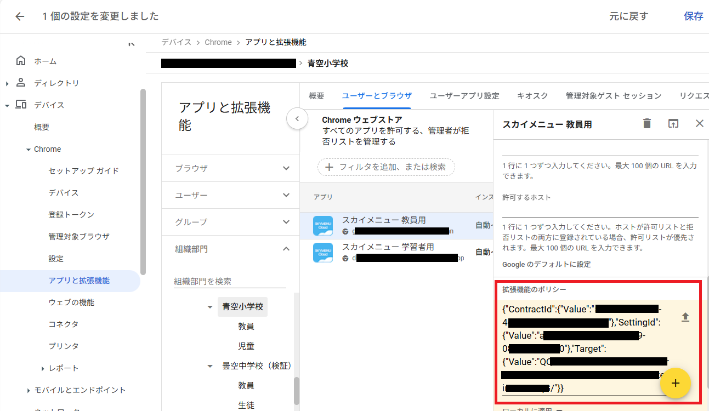Expand the ブラウザ section
Screen dimensions: 709x411
[286, 168]
